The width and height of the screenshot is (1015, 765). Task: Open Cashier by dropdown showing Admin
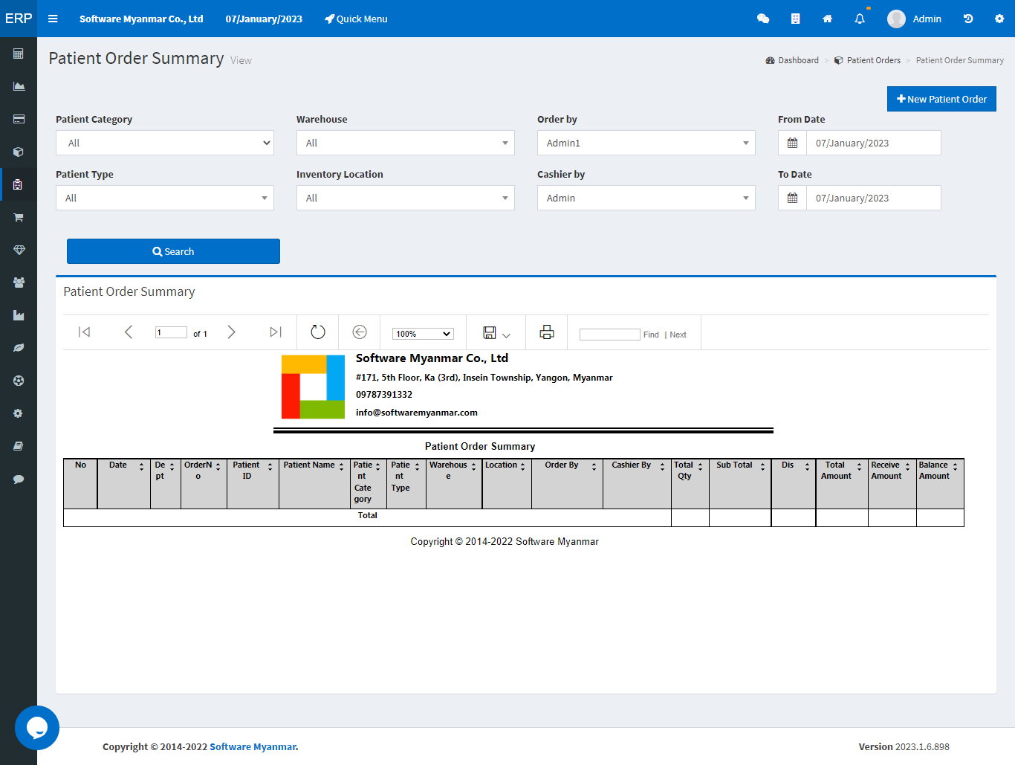coord(646,198)
